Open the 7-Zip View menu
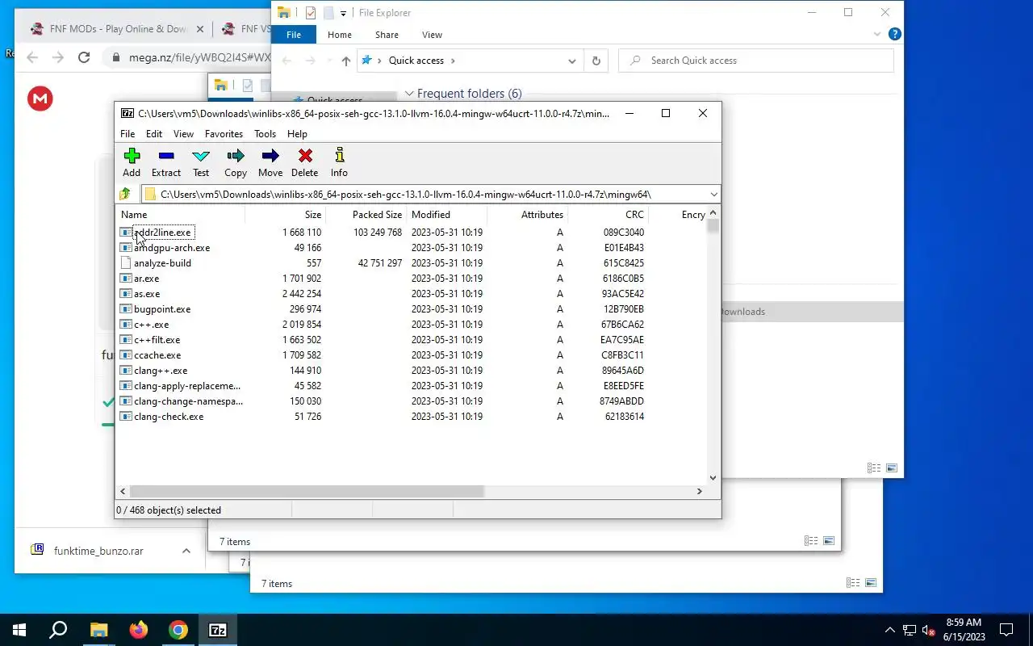The height and width of the screenshot is (646, 1033). (183, 134)
